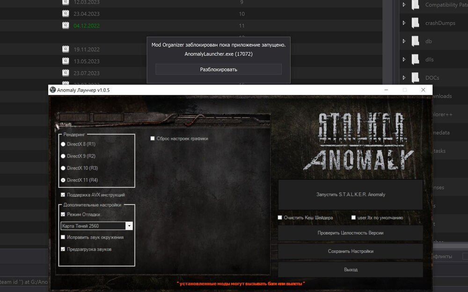Click the Разблокировать button

[x=219, y=69]
